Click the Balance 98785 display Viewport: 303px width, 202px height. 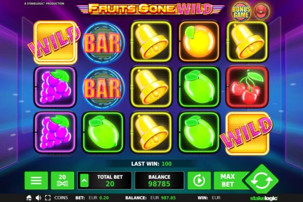point(160,180)
